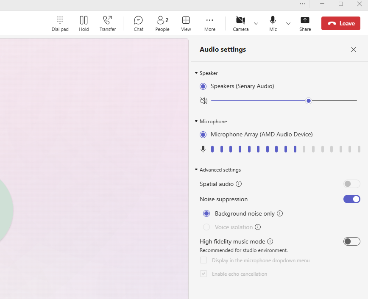368x299 pixels.
Task: Enable High fidelity music mode
Action: pyautogui.click(x=351, y=241)
